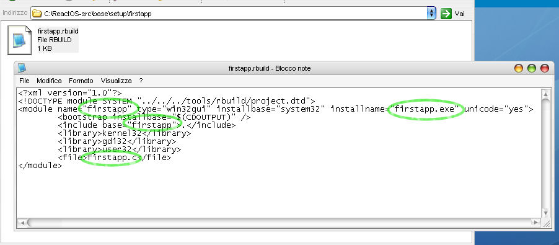Open the Modifica menu
This screenshot has height=245, width=559.
click(x=49, y=81)
